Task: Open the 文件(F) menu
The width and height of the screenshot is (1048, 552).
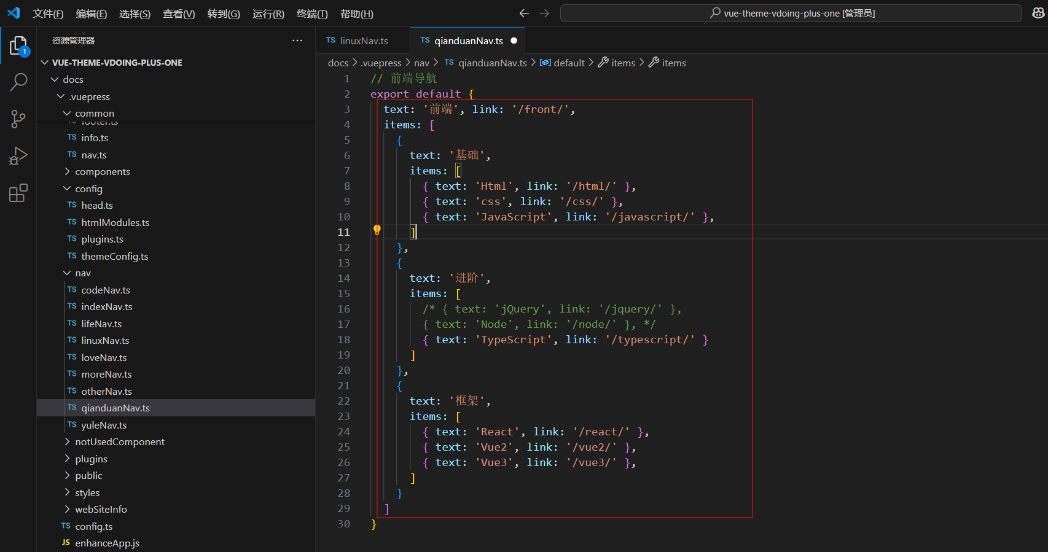Action: click(48, 14)
